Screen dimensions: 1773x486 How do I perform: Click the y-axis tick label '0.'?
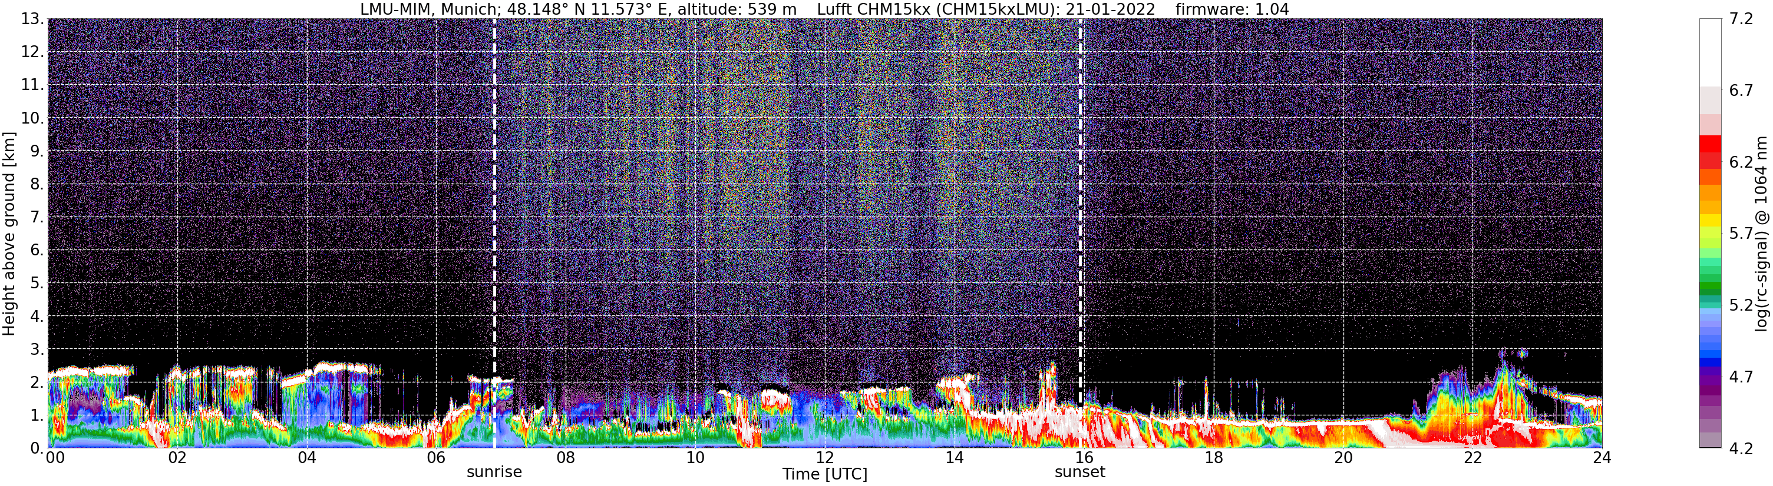(37, 448)
